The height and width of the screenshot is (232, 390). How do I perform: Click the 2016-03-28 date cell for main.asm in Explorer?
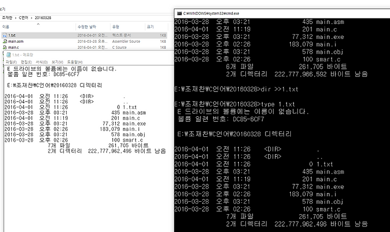(93, 42)
